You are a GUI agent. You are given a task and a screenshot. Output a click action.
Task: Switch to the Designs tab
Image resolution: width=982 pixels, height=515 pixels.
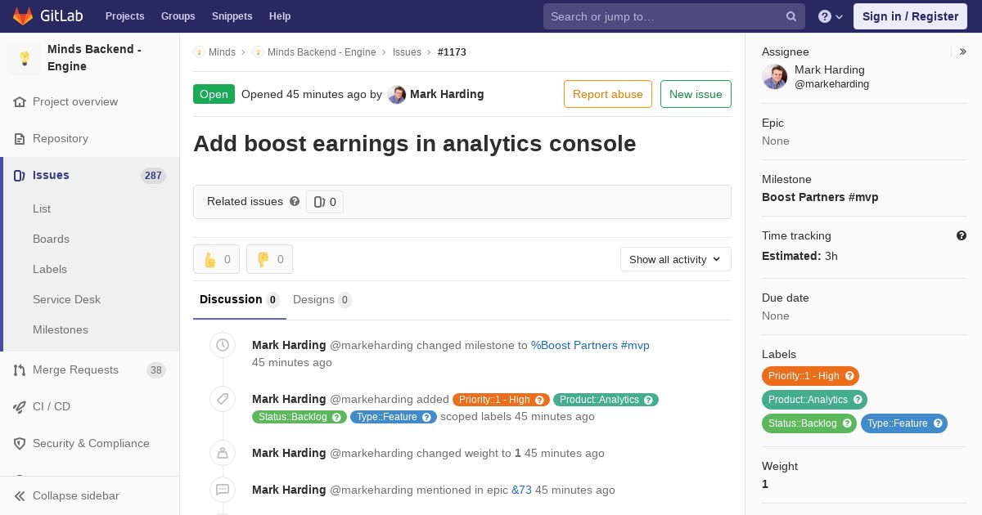tap(322, 300)
